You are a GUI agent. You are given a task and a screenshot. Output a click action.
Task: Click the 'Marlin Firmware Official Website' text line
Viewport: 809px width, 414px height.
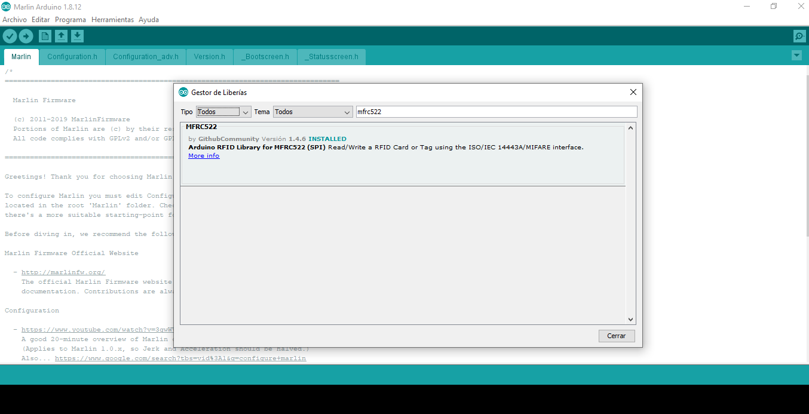[x=72, y=253]
